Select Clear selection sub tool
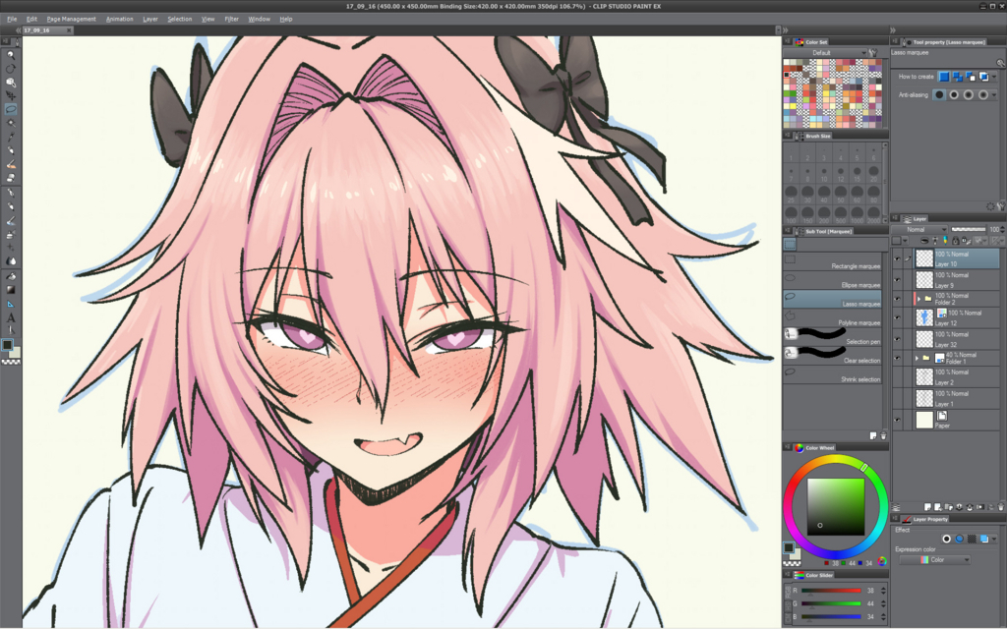 click(832, 356)
